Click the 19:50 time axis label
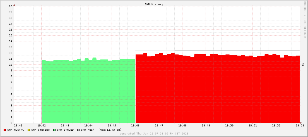Screen dimensions: 308x137 tap(229, 126)
